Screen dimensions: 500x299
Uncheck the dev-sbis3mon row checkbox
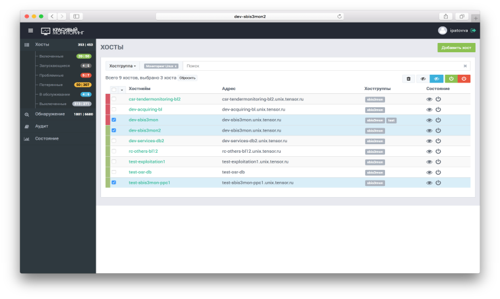point(114,120)
